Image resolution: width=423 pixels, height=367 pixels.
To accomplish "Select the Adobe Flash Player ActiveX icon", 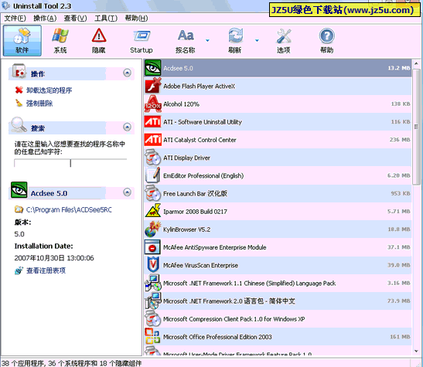I will pyautogui.click(x=152, y=86).
